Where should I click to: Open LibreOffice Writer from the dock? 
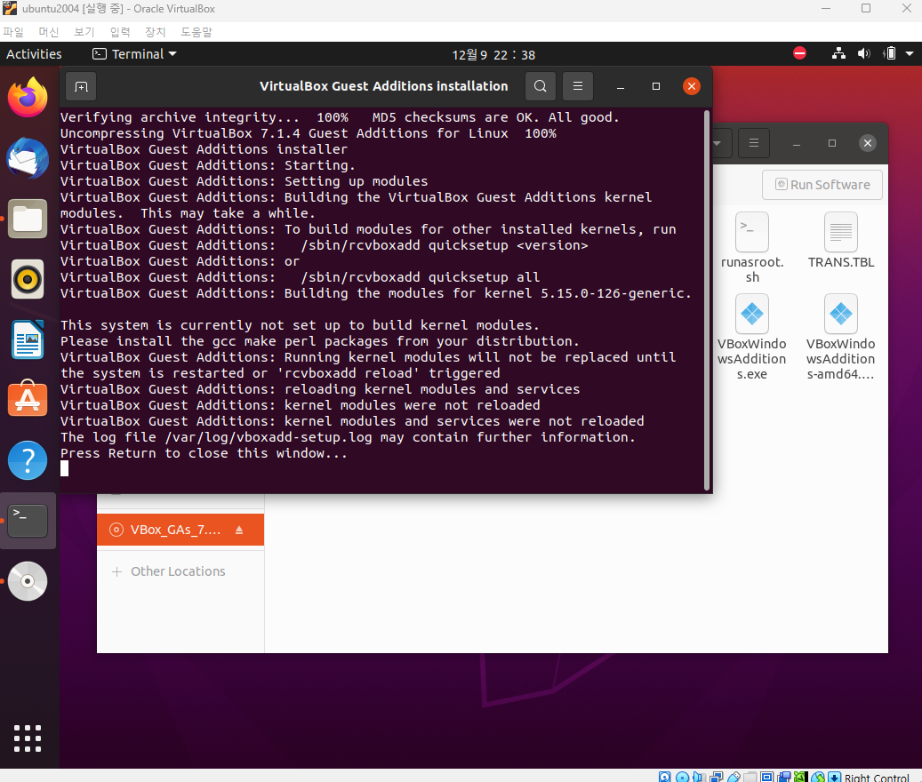tap(28, 339)
